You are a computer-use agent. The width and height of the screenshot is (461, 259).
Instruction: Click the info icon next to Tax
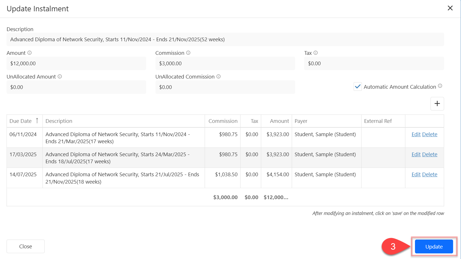(x=316, y=53)
